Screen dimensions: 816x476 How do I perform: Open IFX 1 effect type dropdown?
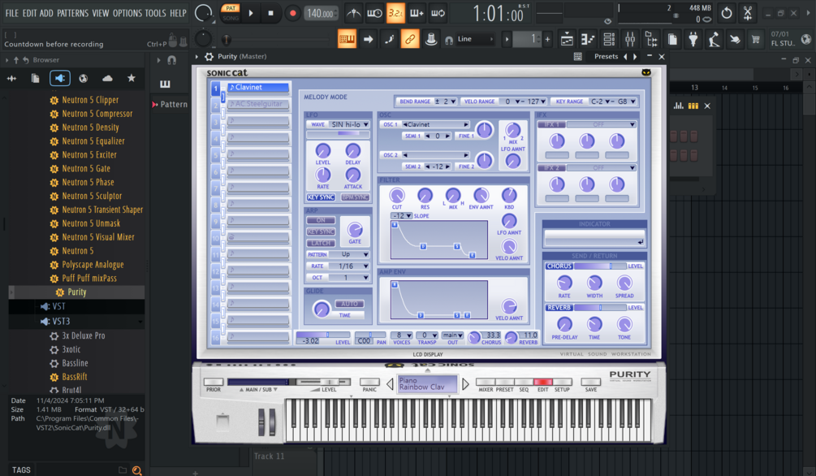pos(601,124)
